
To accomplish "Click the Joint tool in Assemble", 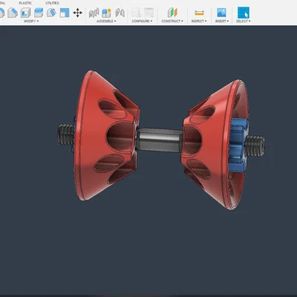I will [94, 13].
